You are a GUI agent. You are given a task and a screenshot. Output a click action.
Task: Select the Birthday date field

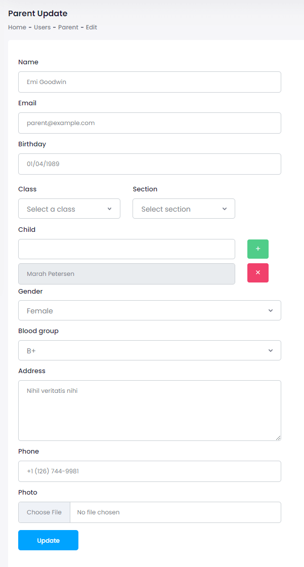(149, 164)
